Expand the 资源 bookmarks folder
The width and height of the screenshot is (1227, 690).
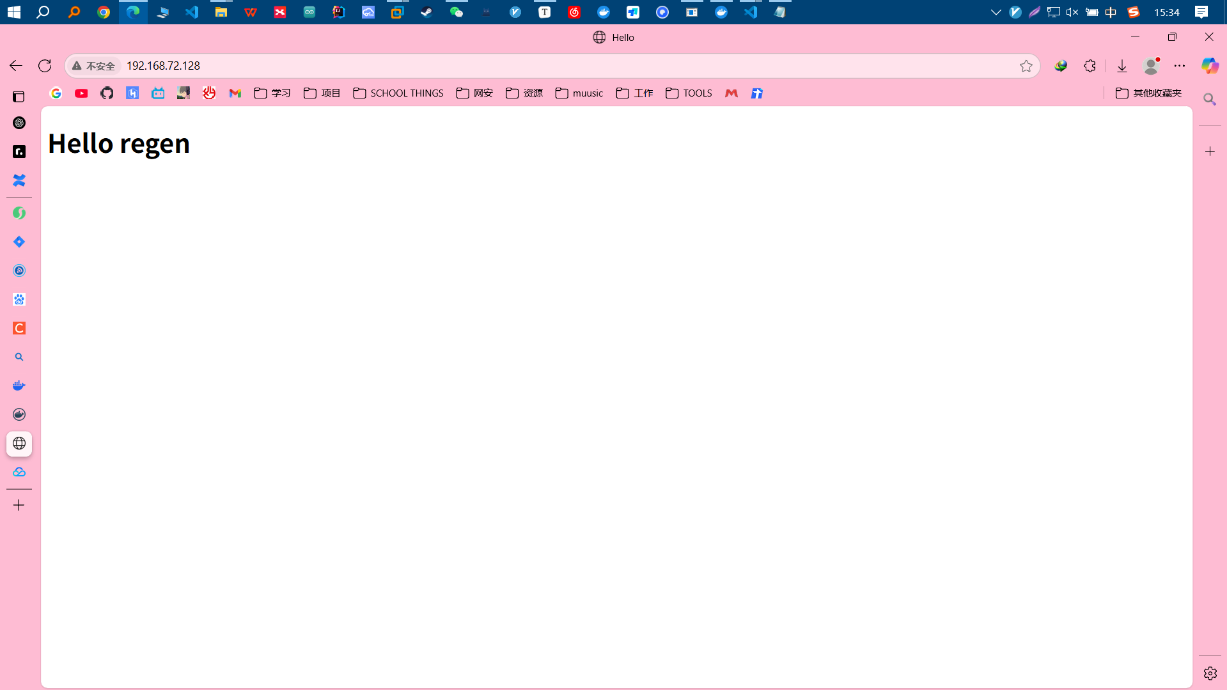[x=524, y=93]
